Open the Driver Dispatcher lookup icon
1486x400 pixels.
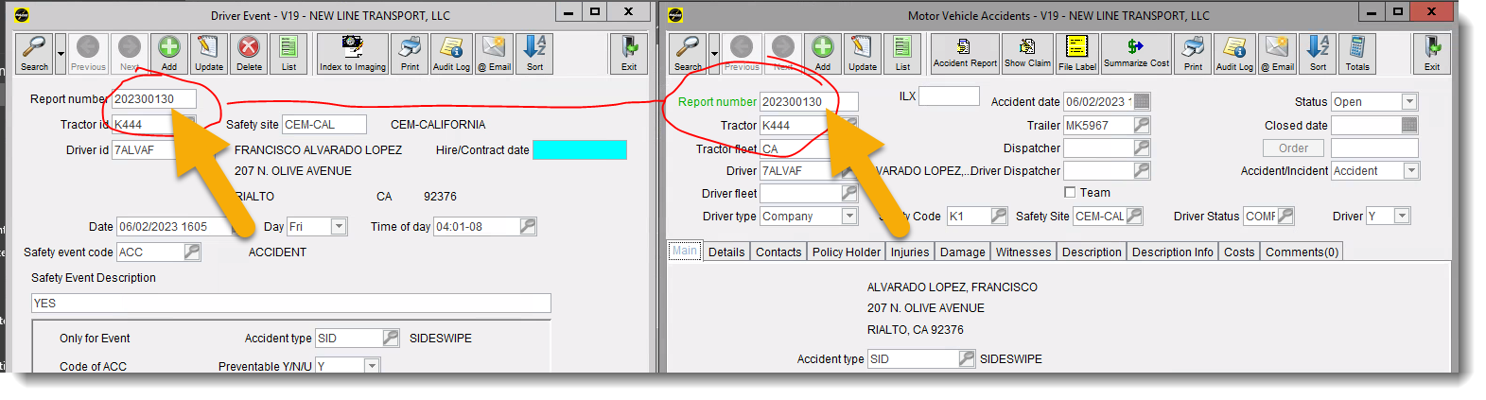tap(1142, 170)
